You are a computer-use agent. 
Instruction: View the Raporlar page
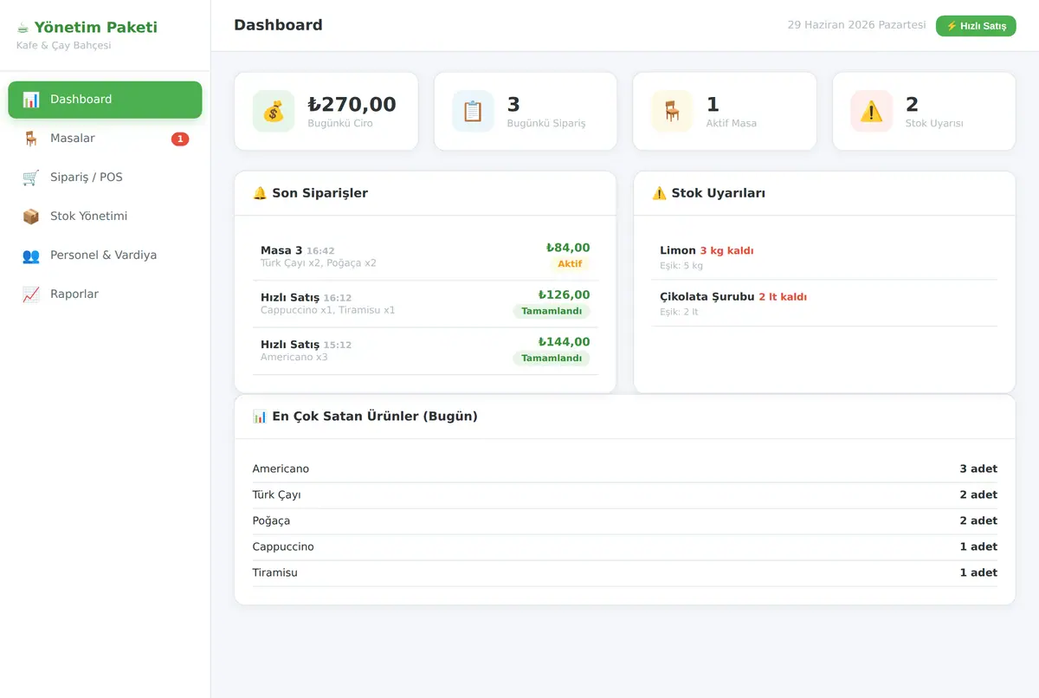coord(105,294)
